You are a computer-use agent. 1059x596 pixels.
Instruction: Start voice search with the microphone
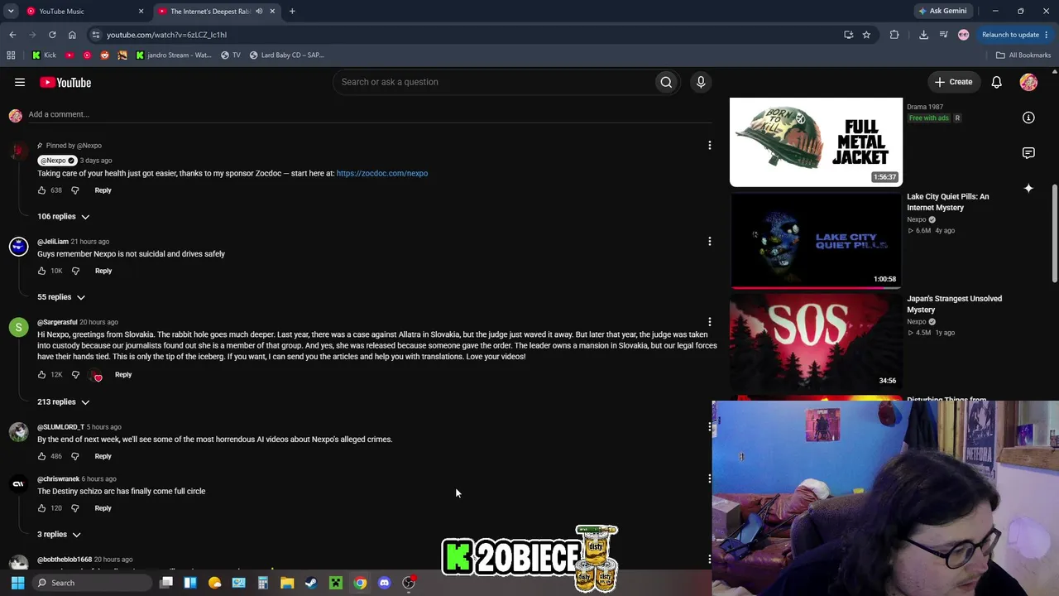[x=701, y=82]
